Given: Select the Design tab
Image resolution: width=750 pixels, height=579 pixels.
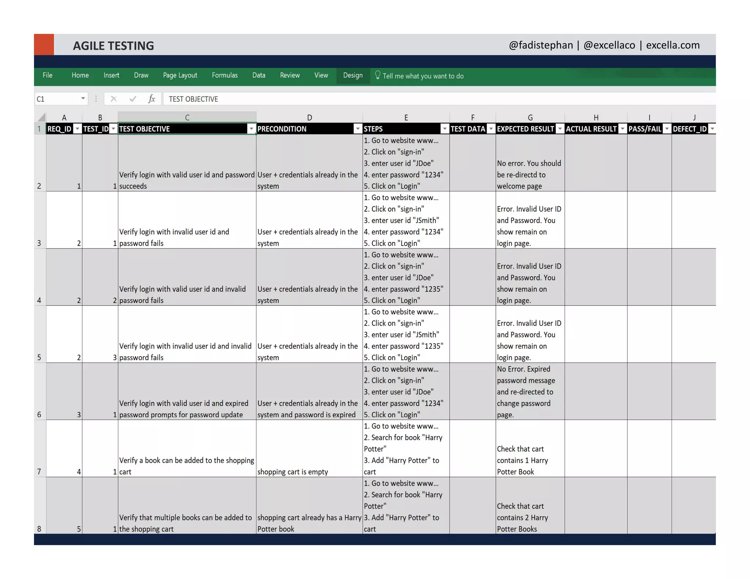Looking at the screenshot, I should pos(353,75).
